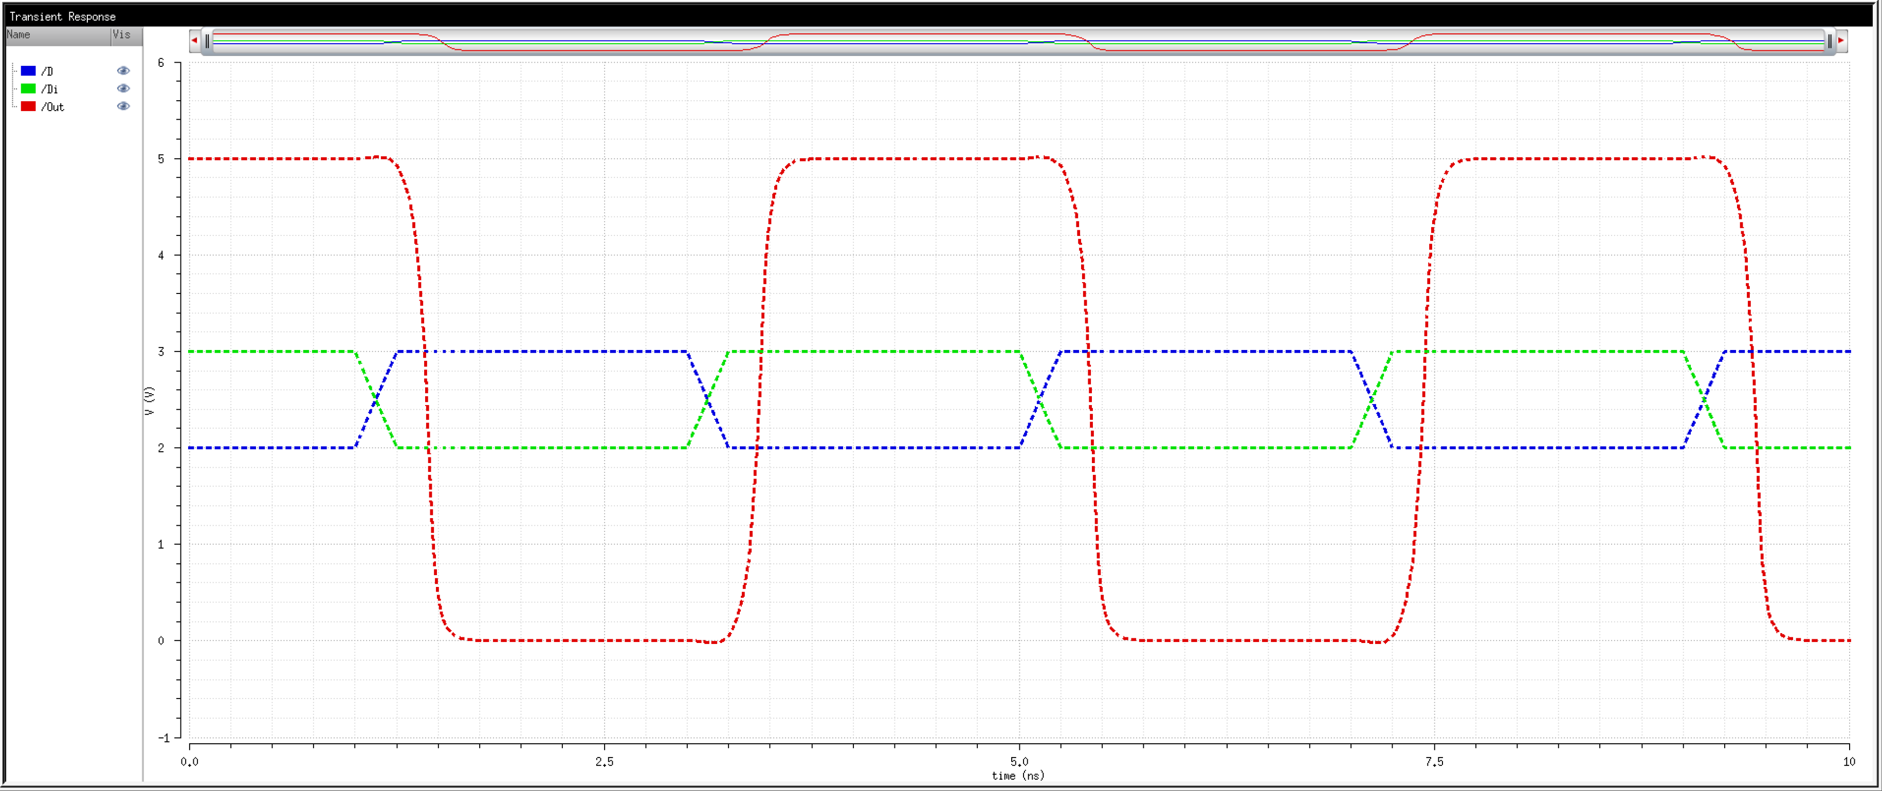Click the Vis column header
This screenshot has width=1882, height=791.
[x=122, y=35]
